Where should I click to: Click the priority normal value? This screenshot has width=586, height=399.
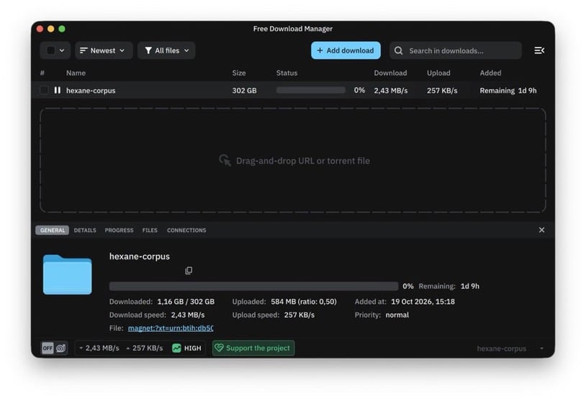click(x=397, y=315)
